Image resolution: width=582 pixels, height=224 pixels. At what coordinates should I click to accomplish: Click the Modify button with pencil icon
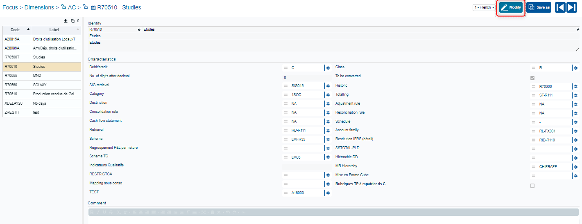pyautogui.click(x=511, y=7)
